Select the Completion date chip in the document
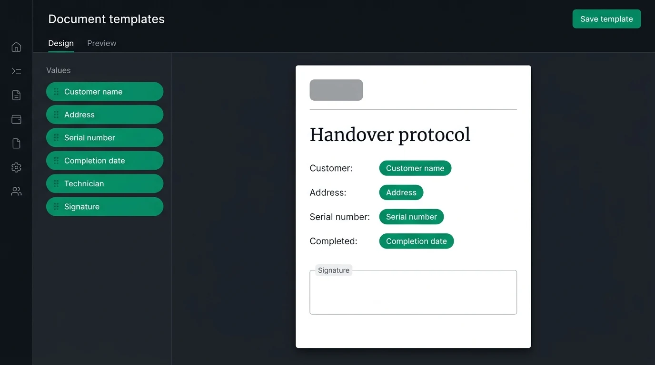The height and width of the screenshot is (365, 655). point(417,241)
